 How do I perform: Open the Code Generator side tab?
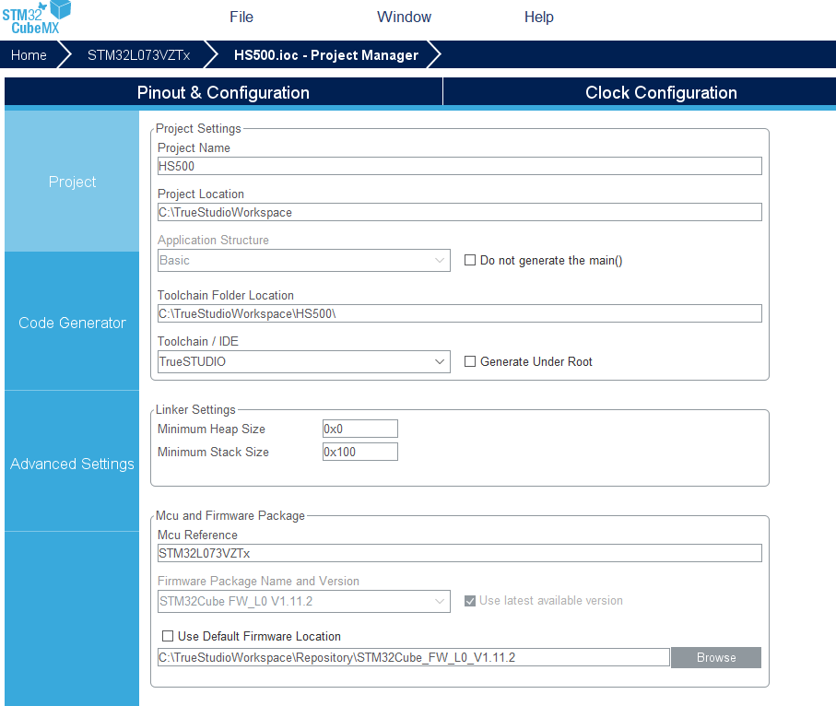(72, 322)
